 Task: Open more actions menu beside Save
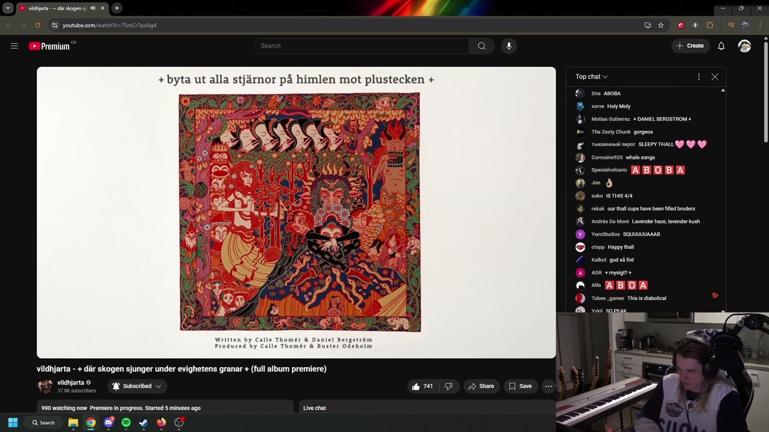tap(549, 386)
